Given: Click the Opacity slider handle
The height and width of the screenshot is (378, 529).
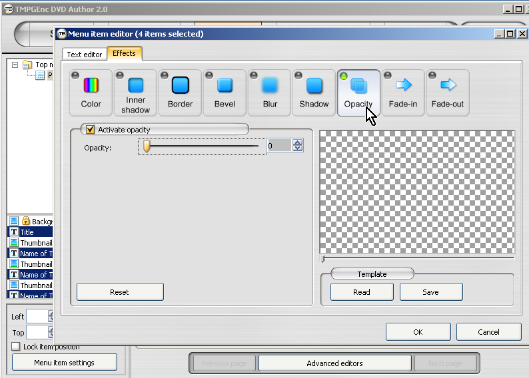Looking at the screenshot, I should (147, 146).
